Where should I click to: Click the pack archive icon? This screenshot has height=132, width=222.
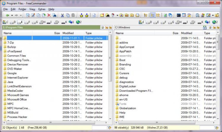pos(81,15)
